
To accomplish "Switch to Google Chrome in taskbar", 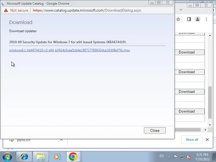I will tap(73, 157).
